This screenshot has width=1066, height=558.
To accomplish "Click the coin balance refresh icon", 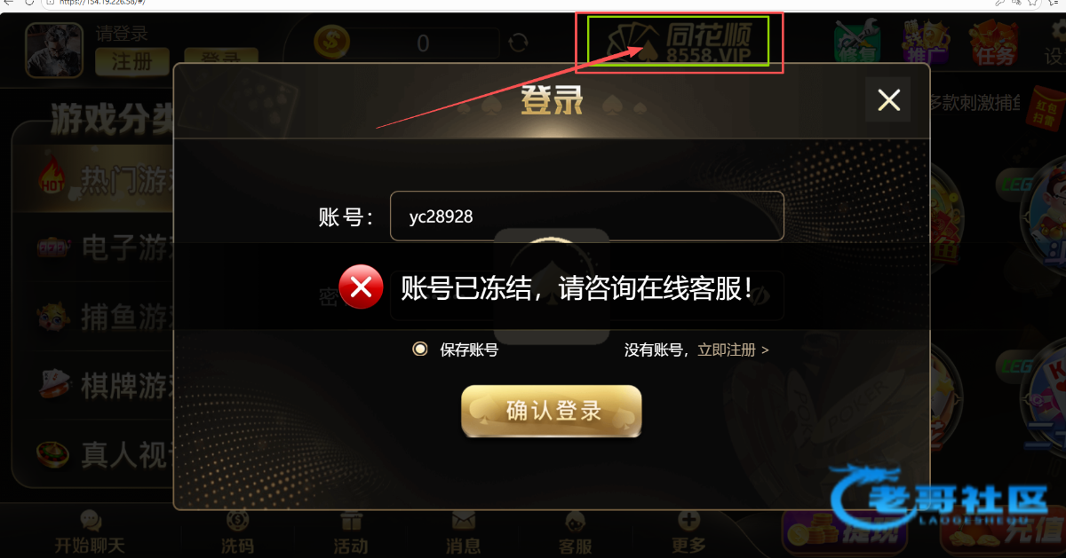I will point(518,42).
